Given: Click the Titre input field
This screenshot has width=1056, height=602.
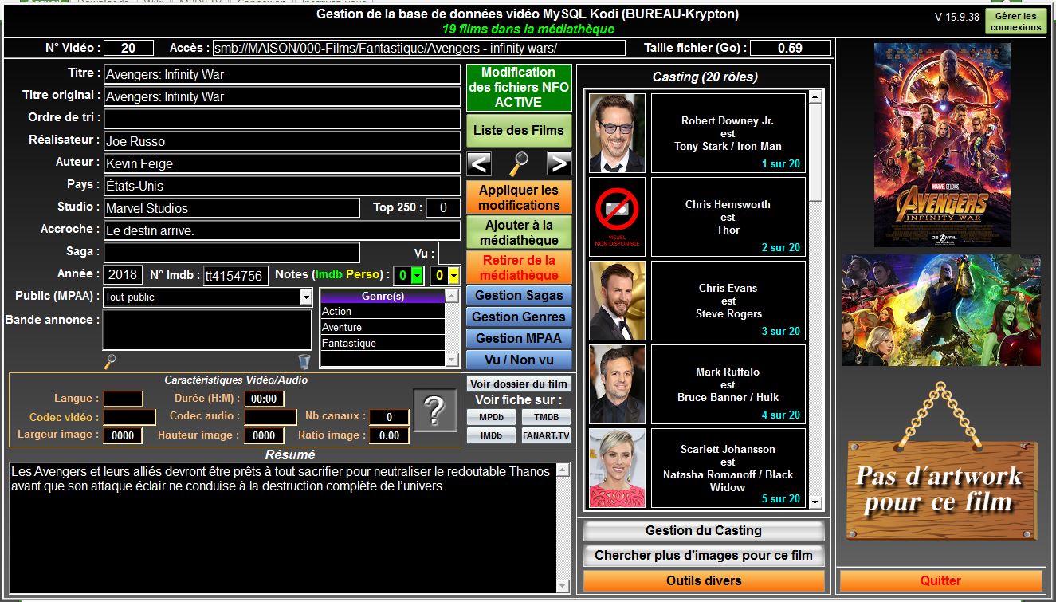Looking at the screenshot, I should [282, 74].
